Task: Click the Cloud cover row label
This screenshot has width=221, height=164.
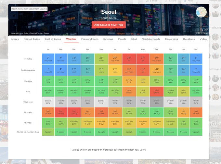Action: pos(28,102)
